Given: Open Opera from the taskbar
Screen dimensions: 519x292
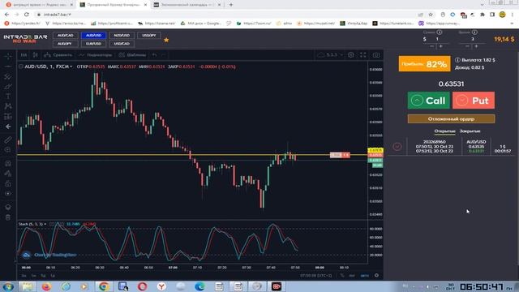Looking at the screenshot, I should (x=143, y=286).
